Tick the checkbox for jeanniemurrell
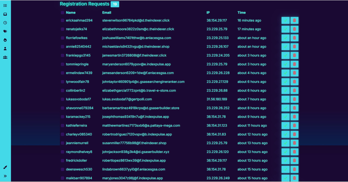348x182 pixels. pos(63,143)
